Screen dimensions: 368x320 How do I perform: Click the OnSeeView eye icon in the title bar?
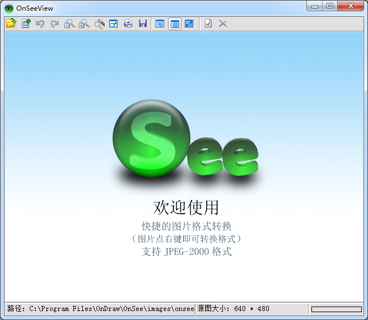pyautogui.click(x=9, y=8)
